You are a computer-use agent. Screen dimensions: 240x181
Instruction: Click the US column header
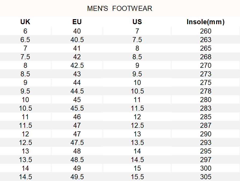point(137,22)
